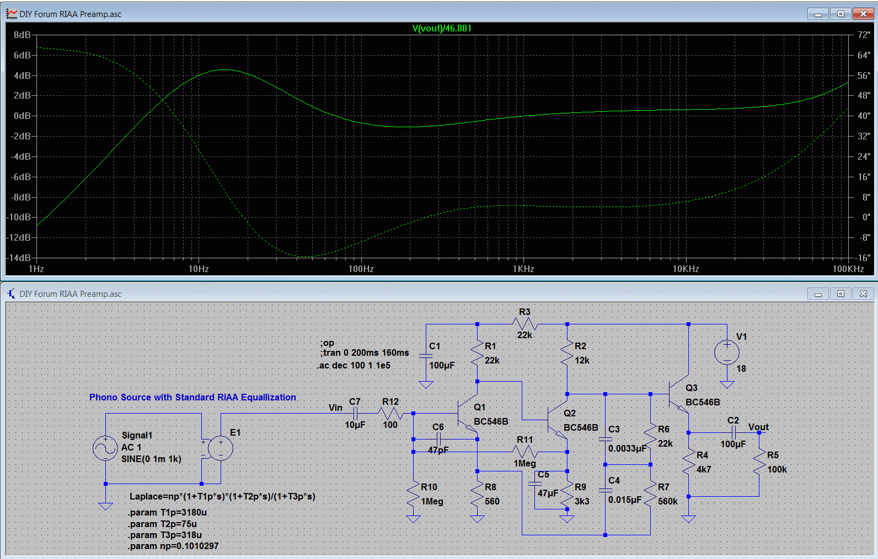Click the 10Hz frequency axis label
The height and width of the screenshot is (559, 878).
(199, 269)
